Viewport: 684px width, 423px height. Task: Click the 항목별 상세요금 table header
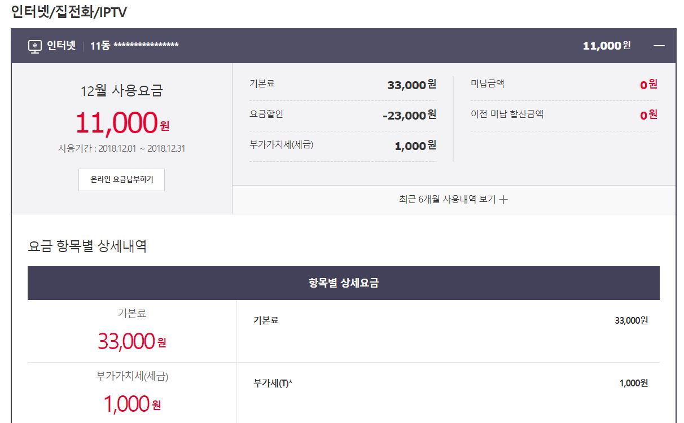tap(343, 283)
